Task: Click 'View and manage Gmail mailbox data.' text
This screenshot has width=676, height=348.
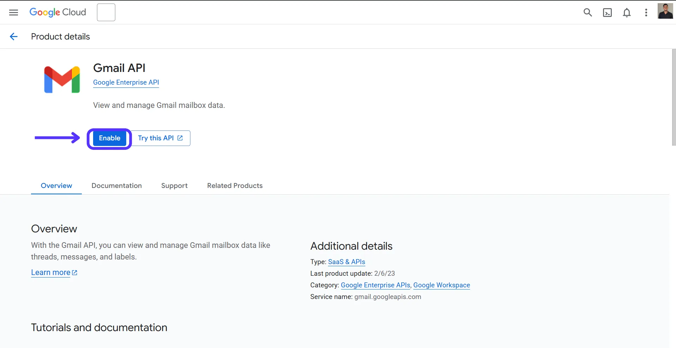Action: [159, 105]
